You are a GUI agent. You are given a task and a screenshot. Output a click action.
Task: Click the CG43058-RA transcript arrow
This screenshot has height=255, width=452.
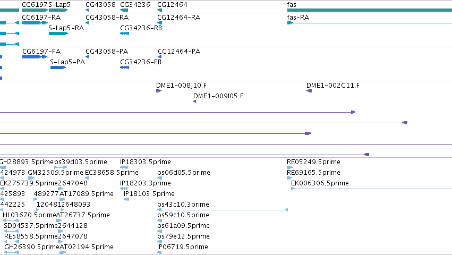(x=87, y=23)
